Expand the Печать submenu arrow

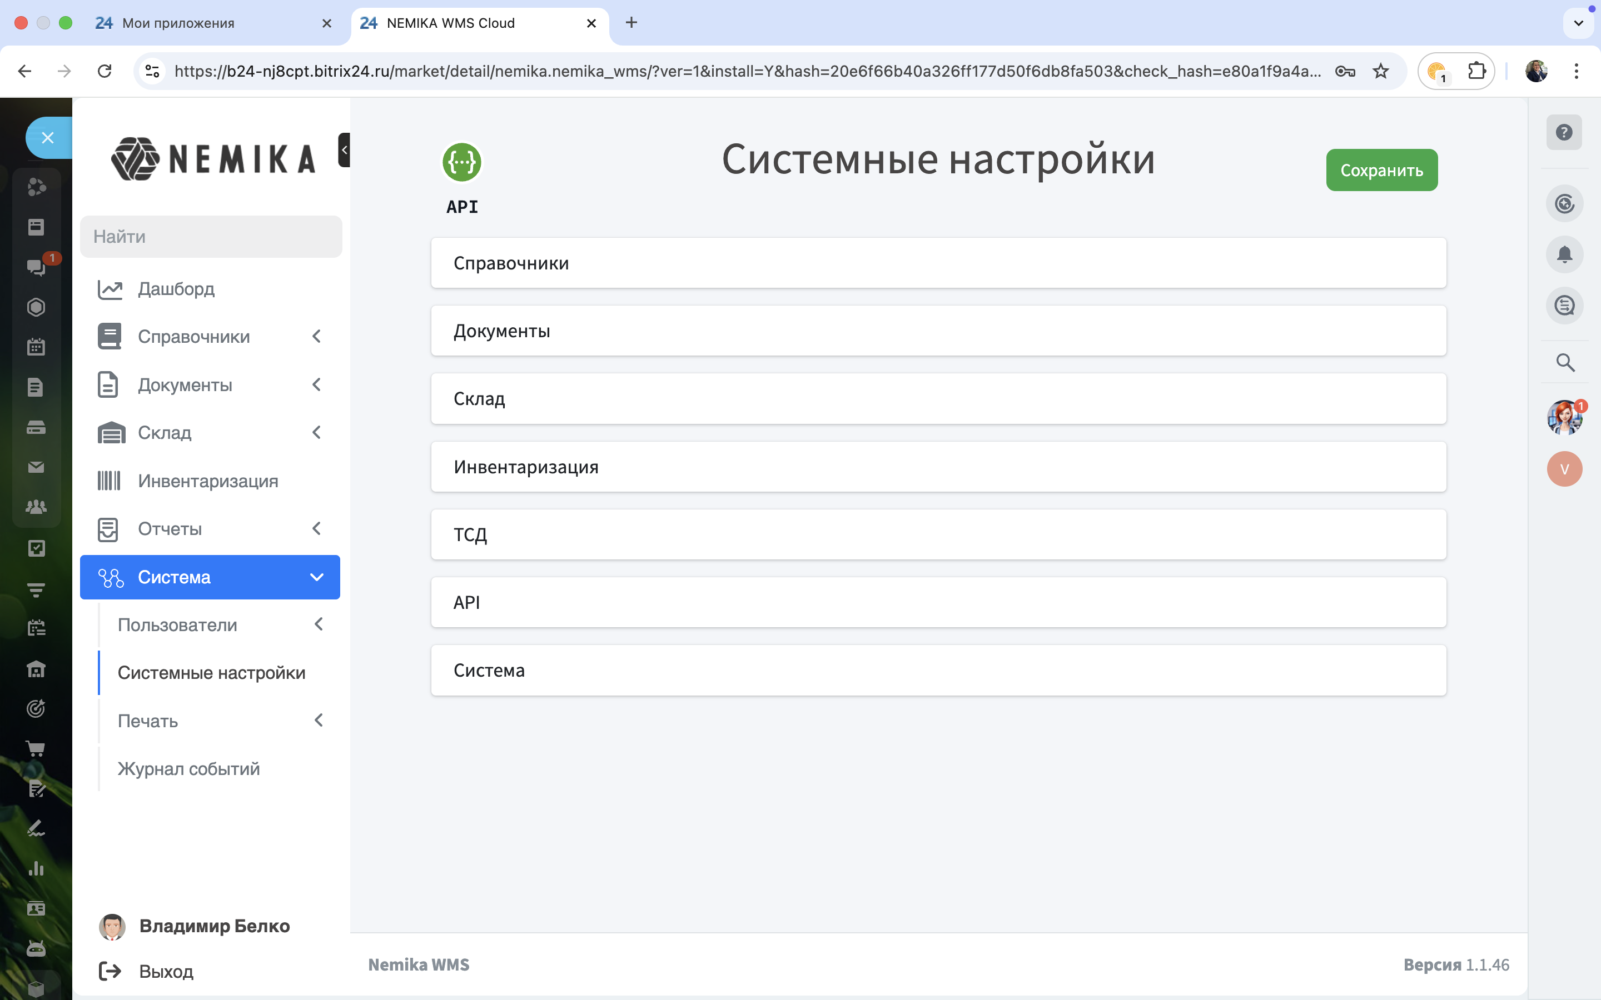tap(318, 720)
